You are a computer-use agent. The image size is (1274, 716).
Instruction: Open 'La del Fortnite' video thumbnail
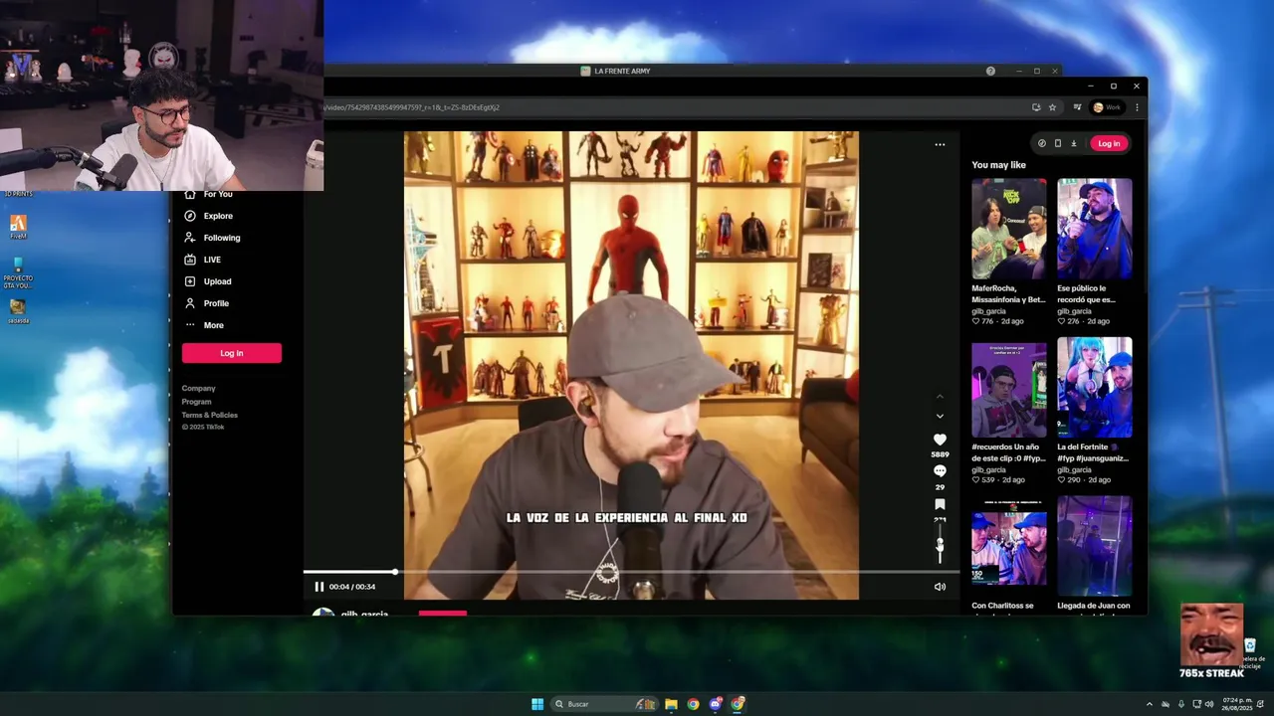pyautogui.click(x=1095, y=388)
